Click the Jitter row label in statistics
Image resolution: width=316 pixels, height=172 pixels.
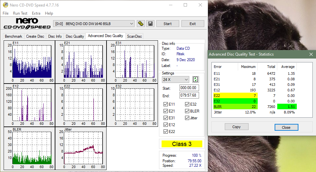(218, 112)
